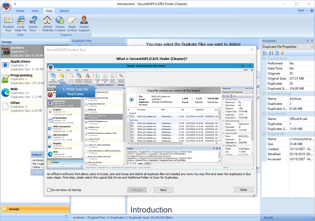Open the Style dropdown menu
The image size is (315, 221).
303,10
